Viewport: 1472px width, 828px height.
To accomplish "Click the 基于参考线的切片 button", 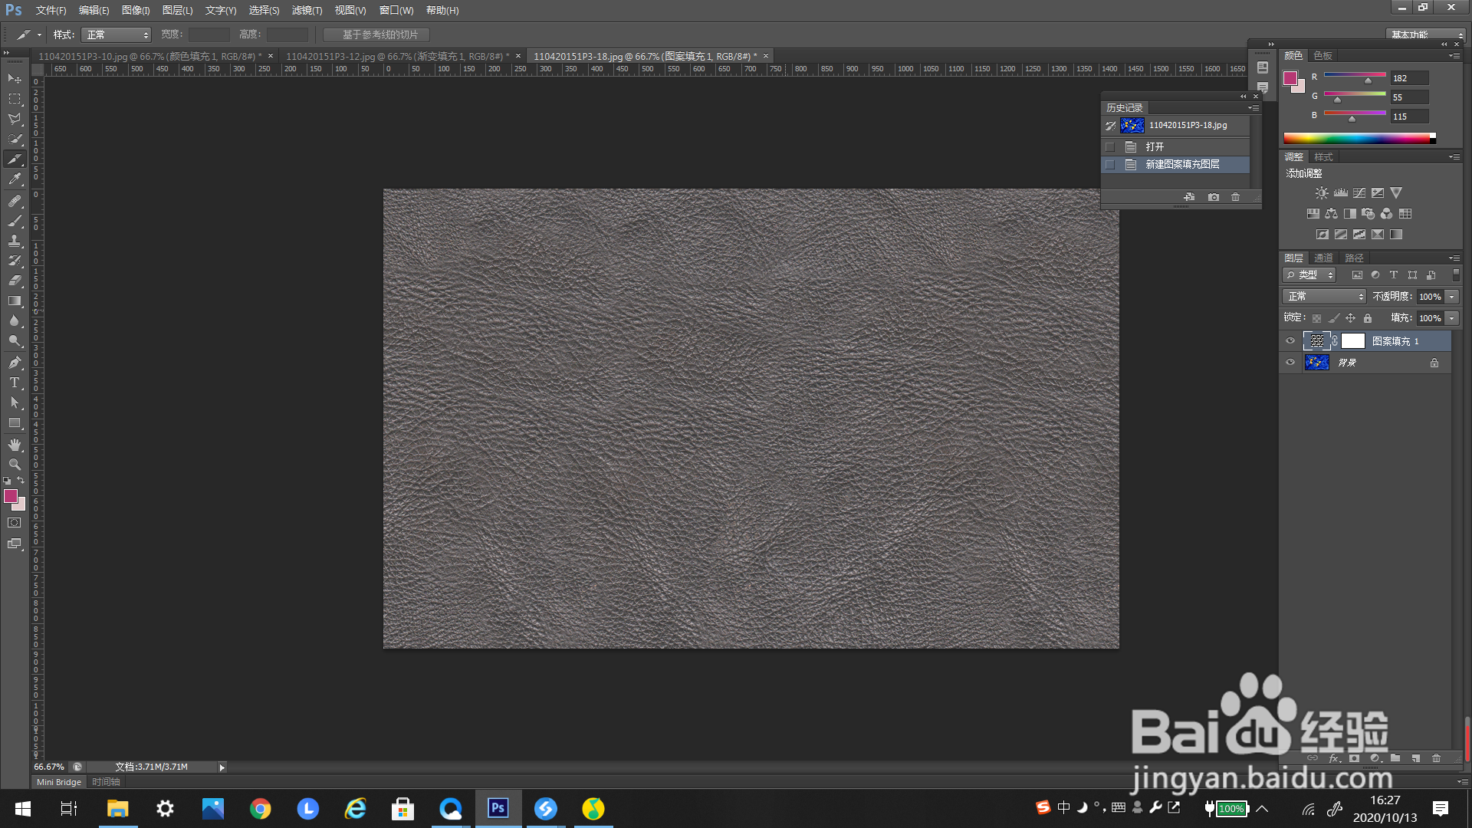I will [376, 34].
